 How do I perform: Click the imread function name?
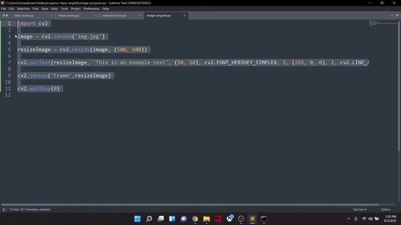63,36
